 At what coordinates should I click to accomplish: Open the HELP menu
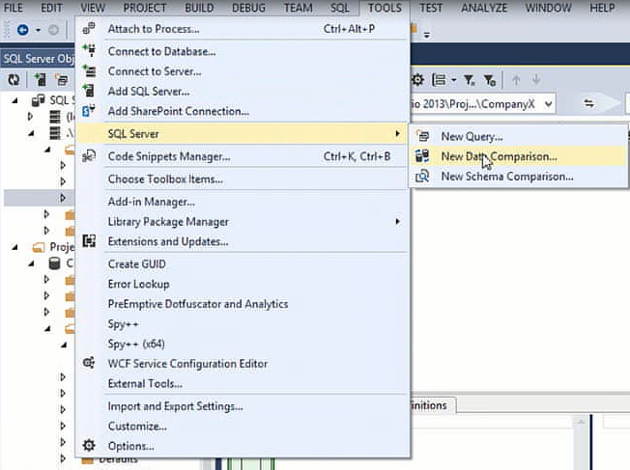tap(602, 8)
